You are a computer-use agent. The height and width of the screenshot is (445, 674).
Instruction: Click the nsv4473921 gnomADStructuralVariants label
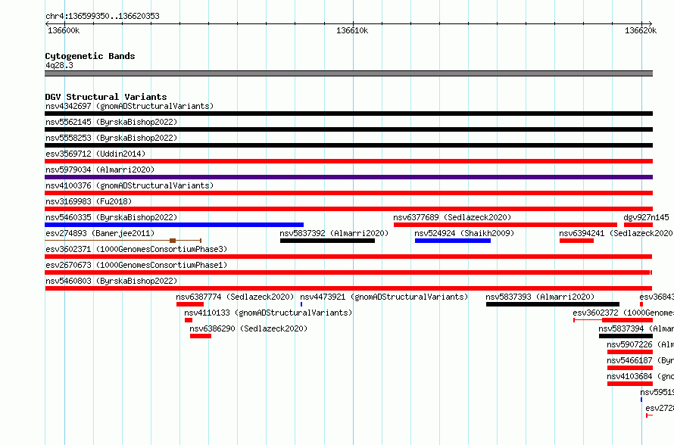(384, 297)
